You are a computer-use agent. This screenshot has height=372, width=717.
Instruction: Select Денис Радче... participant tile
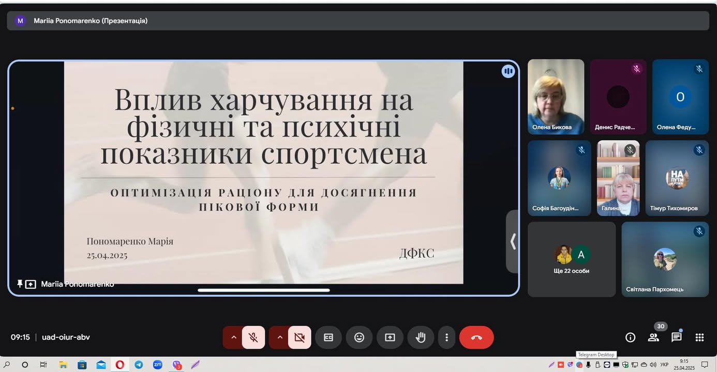click(x=618, y=97)
